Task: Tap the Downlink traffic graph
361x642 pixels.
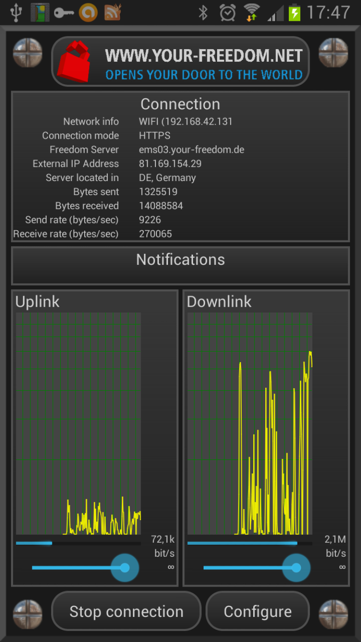Action: coord(250,423)
